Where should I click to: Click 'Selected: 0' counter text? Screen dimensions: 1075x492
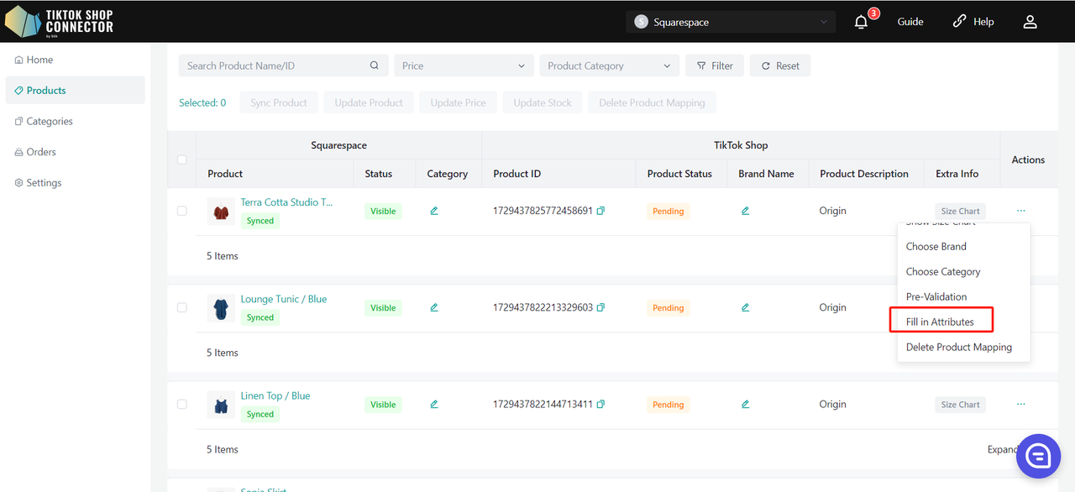tap(202, 102)
